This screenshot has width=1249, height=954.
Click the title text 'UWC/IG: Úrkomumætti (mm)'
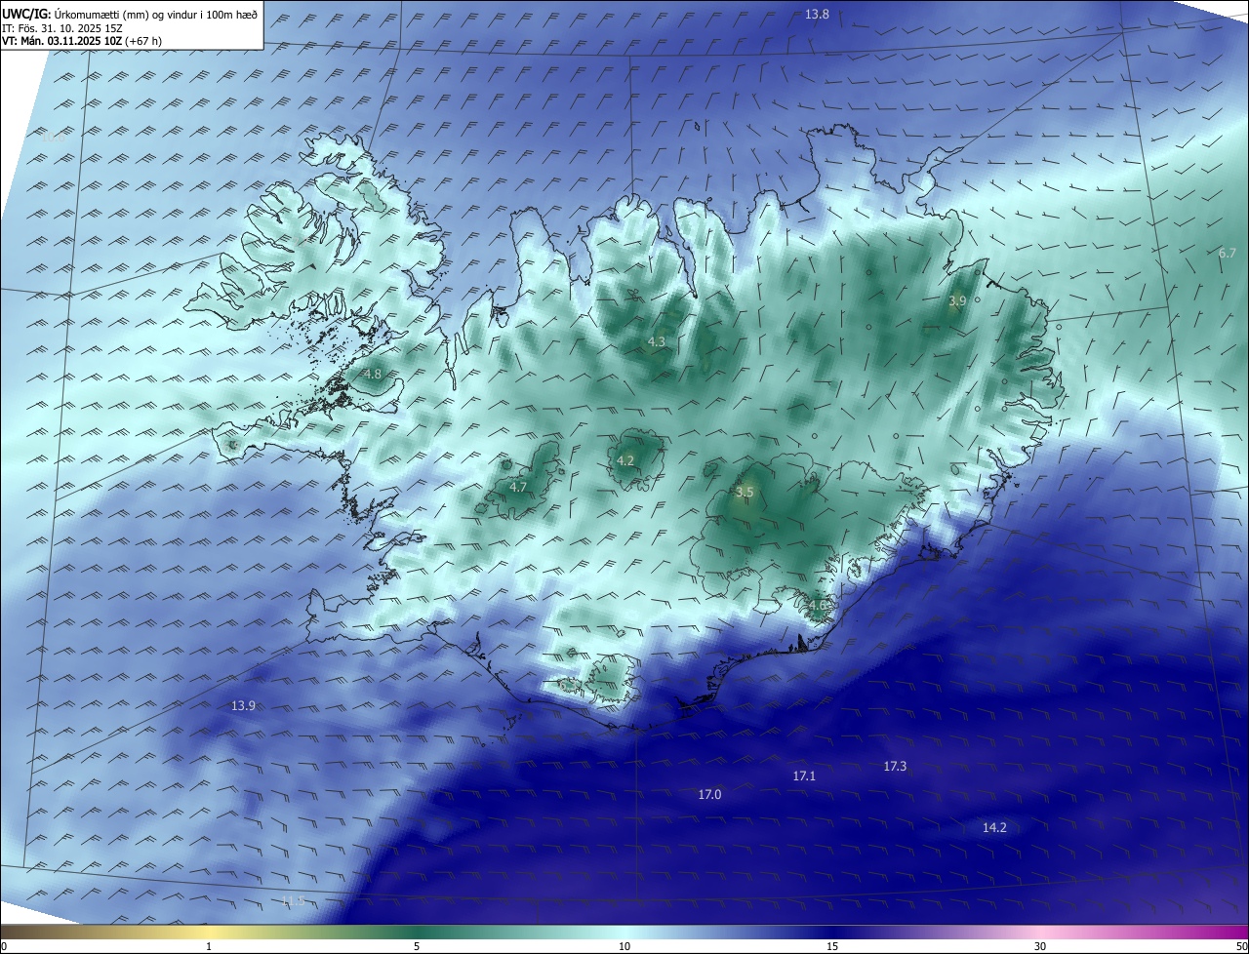73,15
